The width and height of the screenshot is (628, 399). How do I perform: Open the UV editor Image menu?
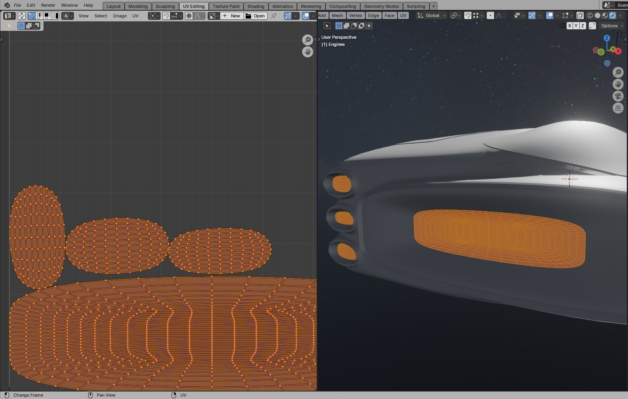coord(120,16)
